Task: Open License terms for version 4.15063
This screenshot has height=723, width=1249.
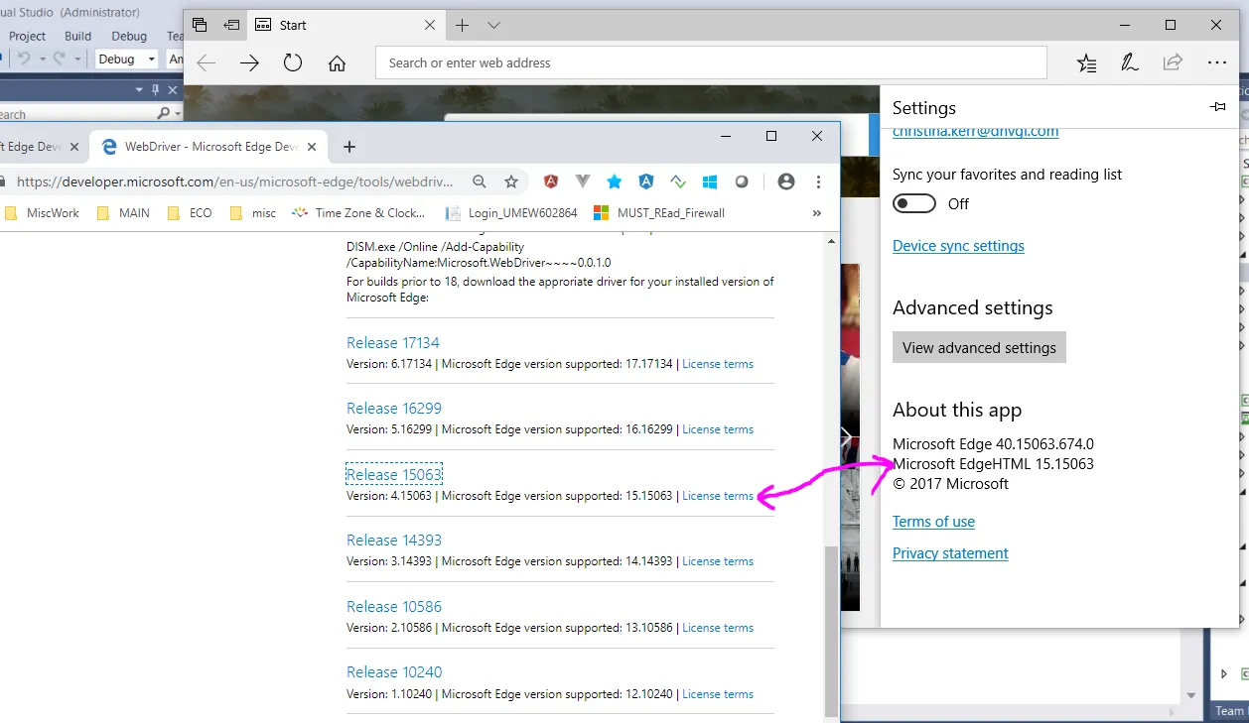Action: pos(718,496)
